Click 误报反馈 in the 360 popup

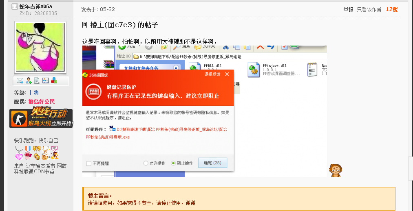tap(212, 74)
